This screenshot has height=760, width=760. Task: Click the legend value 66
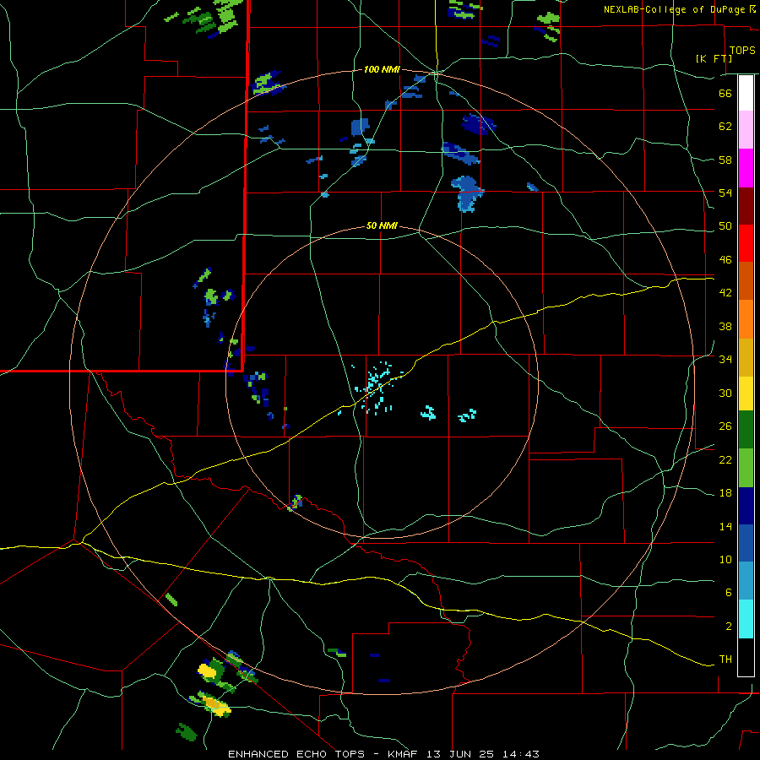click(x=725, y=94)
